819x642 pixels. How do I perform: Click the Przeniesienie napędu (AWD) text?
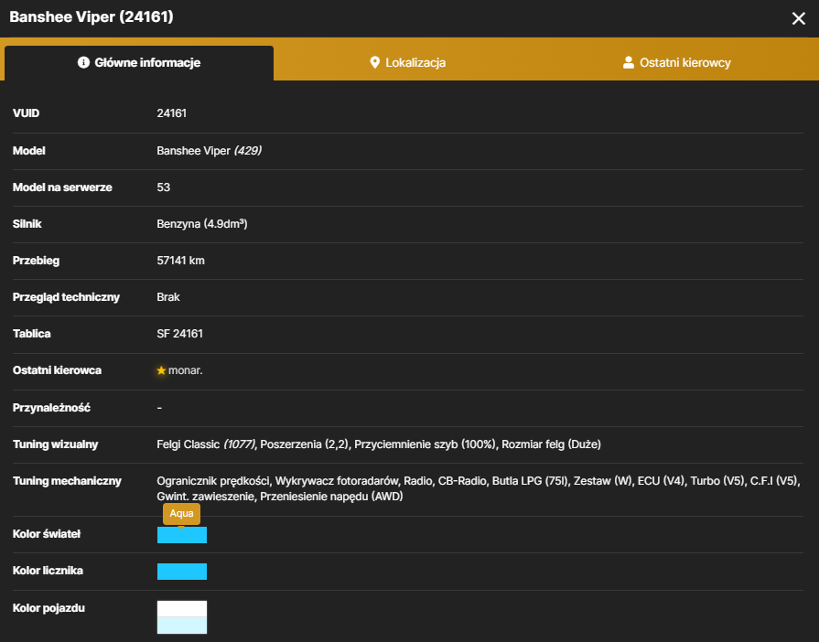click(x=331, y=497)
